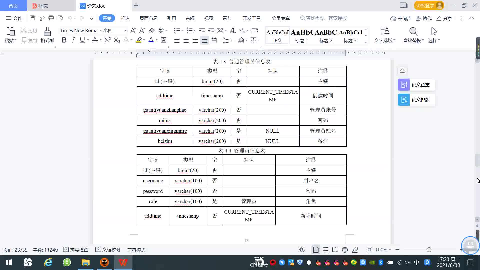Open the font size dropdown
This screenshot has height=270, width=480.
tap(125, 31)
